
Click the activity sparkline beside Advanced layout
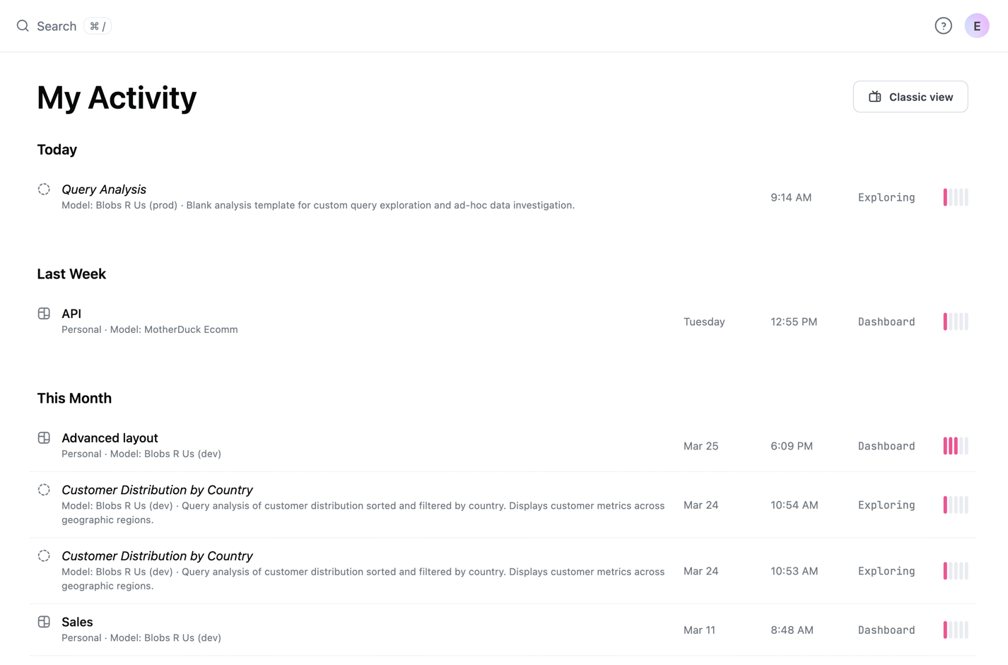point(955,445)
